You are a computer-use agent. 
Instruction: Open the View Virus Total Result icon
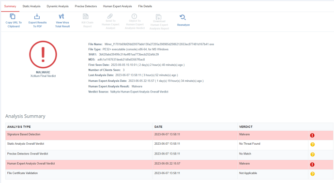pos(61,16)
